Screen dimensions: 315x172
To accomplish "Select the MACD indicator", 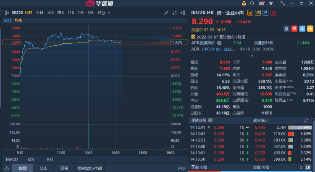I will (12, 159).
